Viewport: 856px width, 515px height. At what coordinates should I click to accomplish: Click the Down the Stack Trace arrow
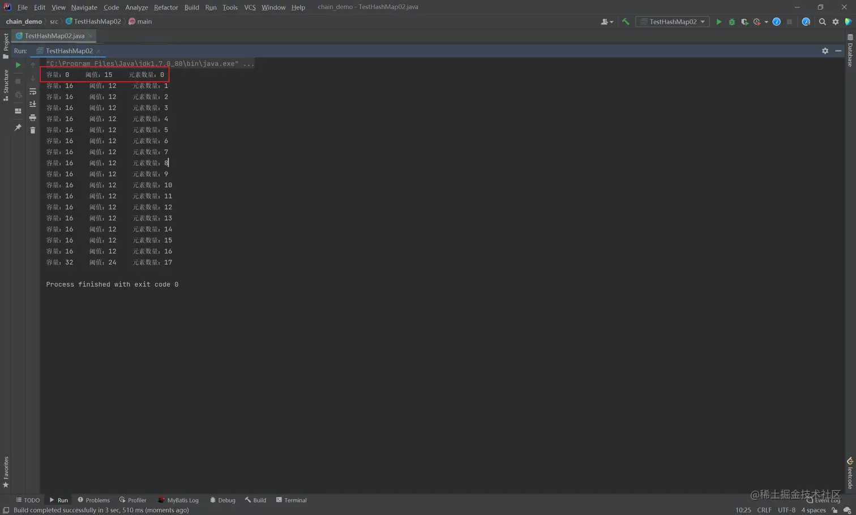[x=33, y=78]
